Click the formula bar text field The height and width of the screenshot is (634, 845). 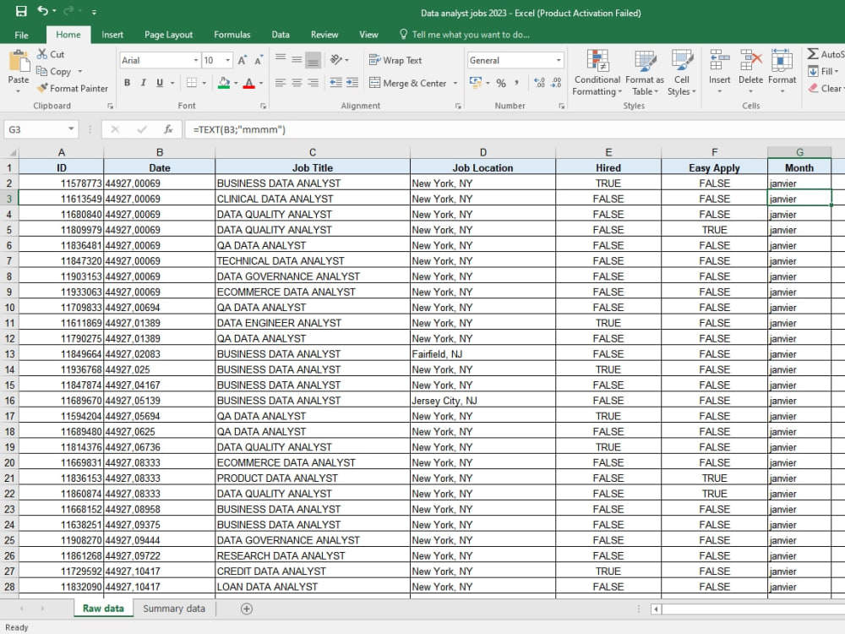pos(512,129)
